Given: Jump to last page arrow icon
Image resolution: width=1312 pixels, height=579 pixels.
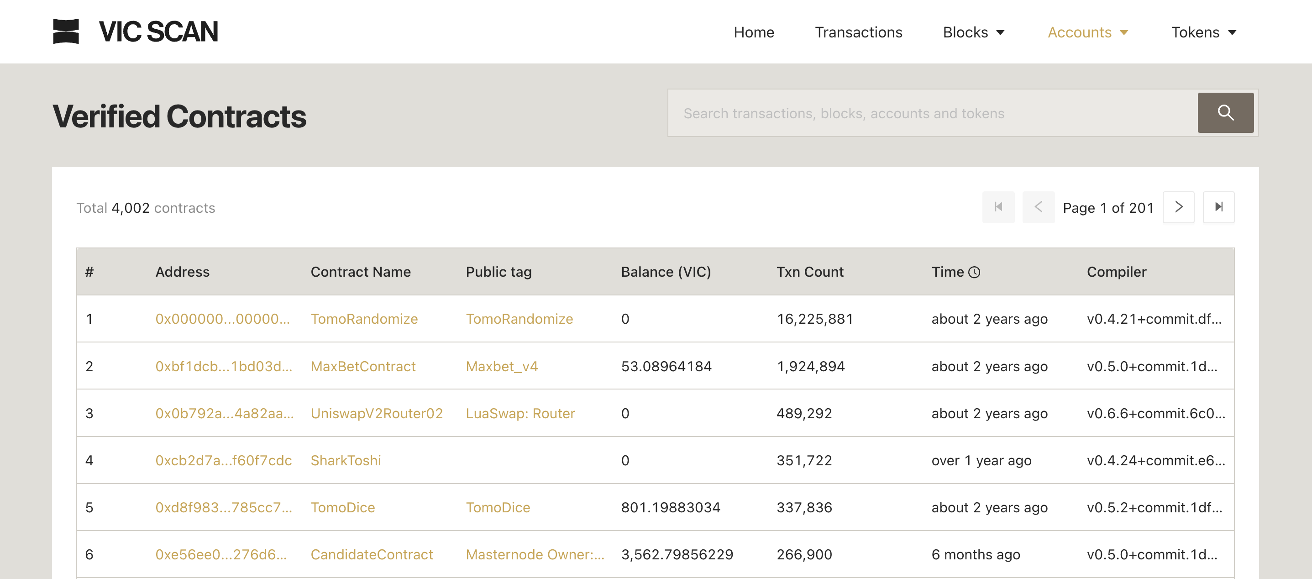Looking at the screenshot, I should 1218,207.
